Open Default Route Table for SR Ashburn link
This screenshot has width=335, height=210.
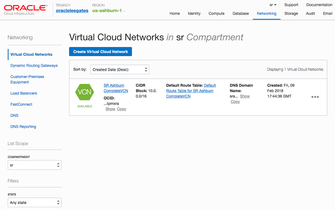tap(191, 91)
